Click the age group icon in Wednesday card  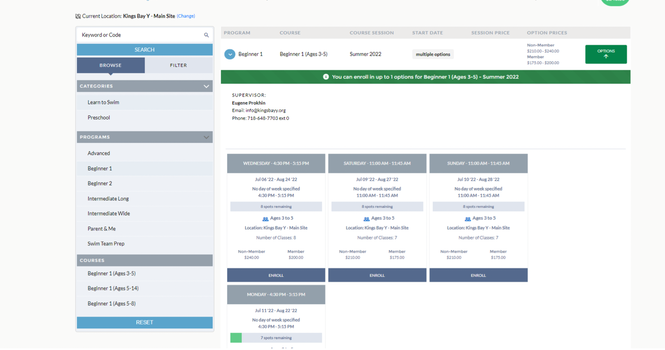pyautogui.click(x=265, y=219)
